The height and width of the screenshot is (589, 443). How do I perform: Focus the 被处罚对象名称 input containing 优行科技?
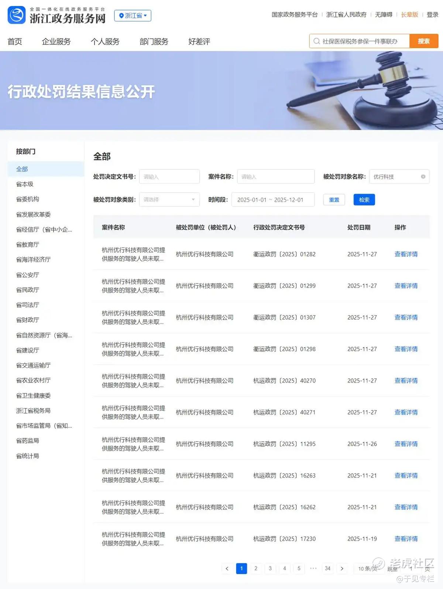point(399,177)
